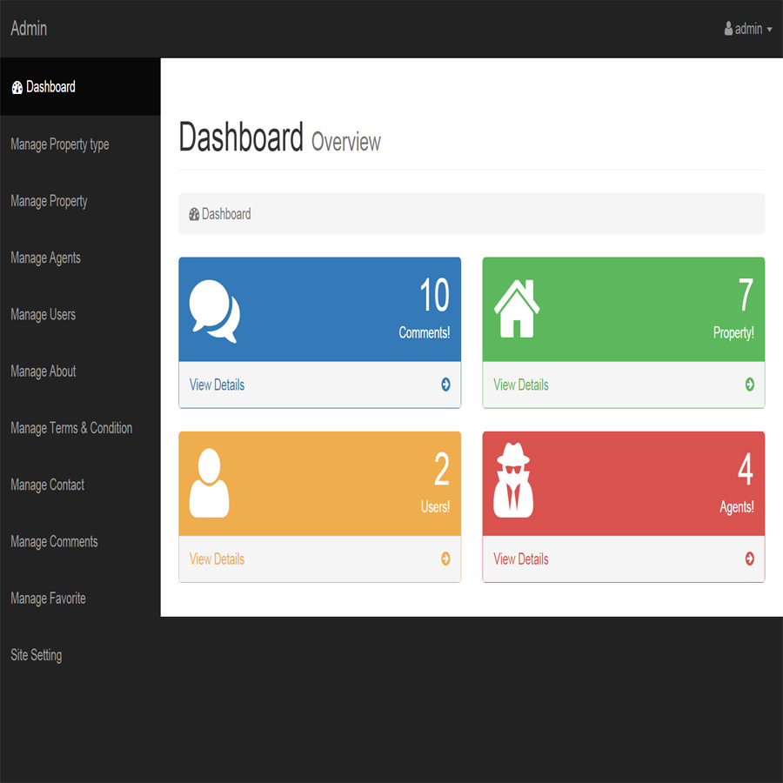Click the Dashboard gauge icon in sidebar

(17, 87)
